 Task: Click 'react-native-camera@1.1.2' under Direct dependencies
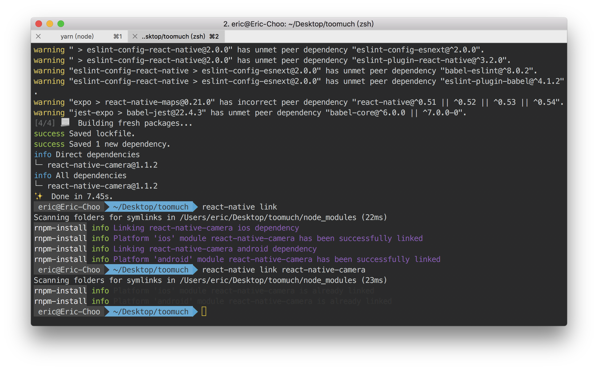(103, 165)
